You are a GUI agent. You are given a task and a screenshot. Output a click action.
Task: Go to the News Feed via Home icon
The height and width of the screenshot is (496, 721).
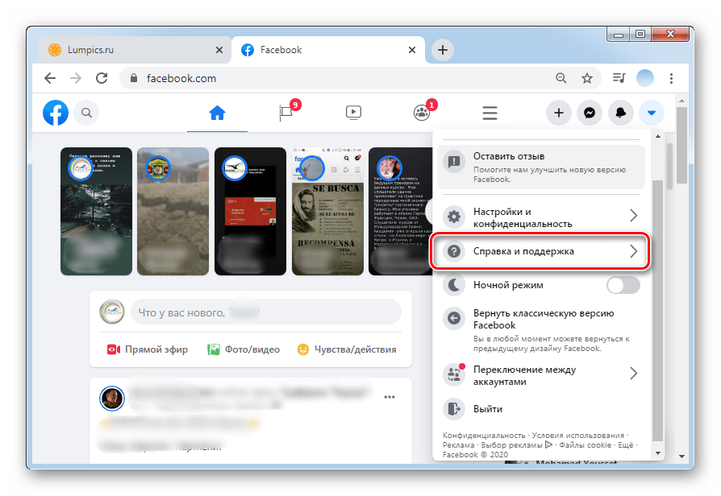[x=216, y=113]
